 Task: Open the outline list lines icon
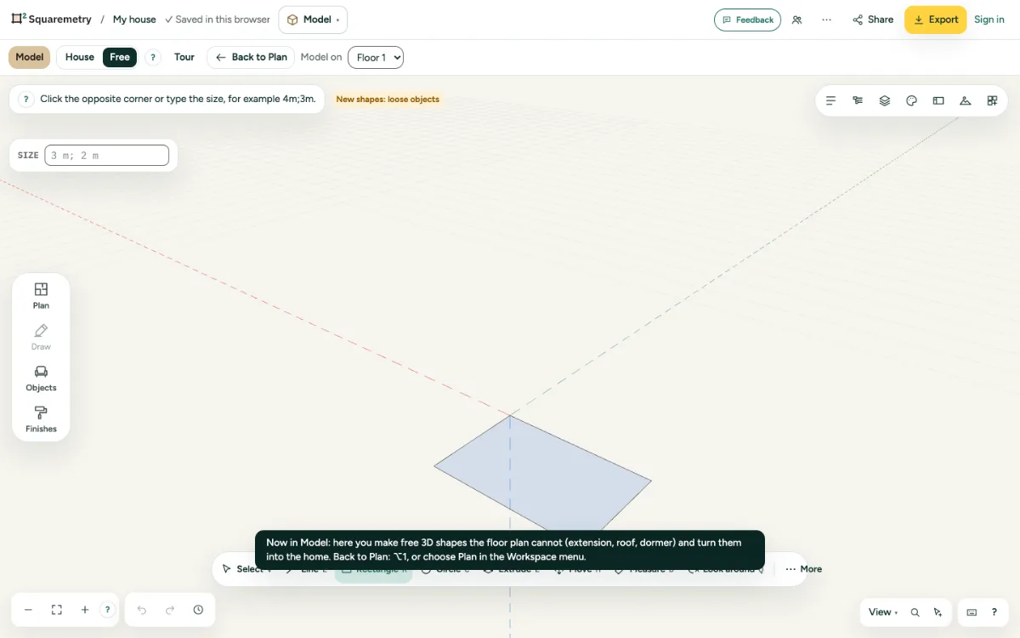830,100
